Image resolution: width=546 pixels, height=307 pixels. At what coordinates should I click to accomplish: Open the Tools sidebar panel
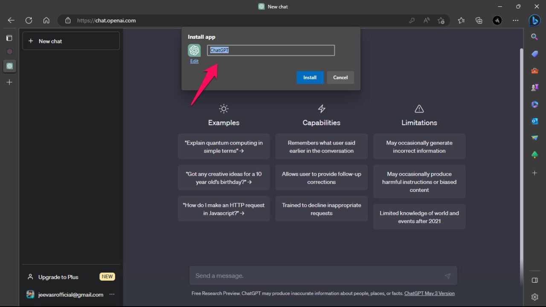(534, 71)
